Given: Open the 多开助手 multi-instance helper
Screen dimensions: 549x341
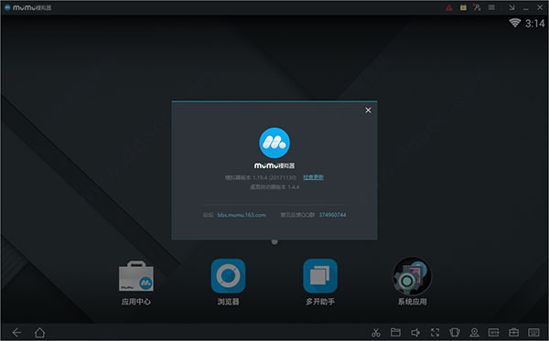Looking at the screenshot, I should tap(320, 275).
